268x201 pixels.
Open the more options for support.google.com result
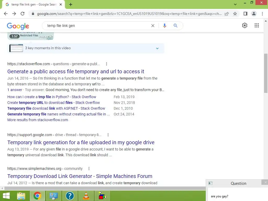click(108, 135)
